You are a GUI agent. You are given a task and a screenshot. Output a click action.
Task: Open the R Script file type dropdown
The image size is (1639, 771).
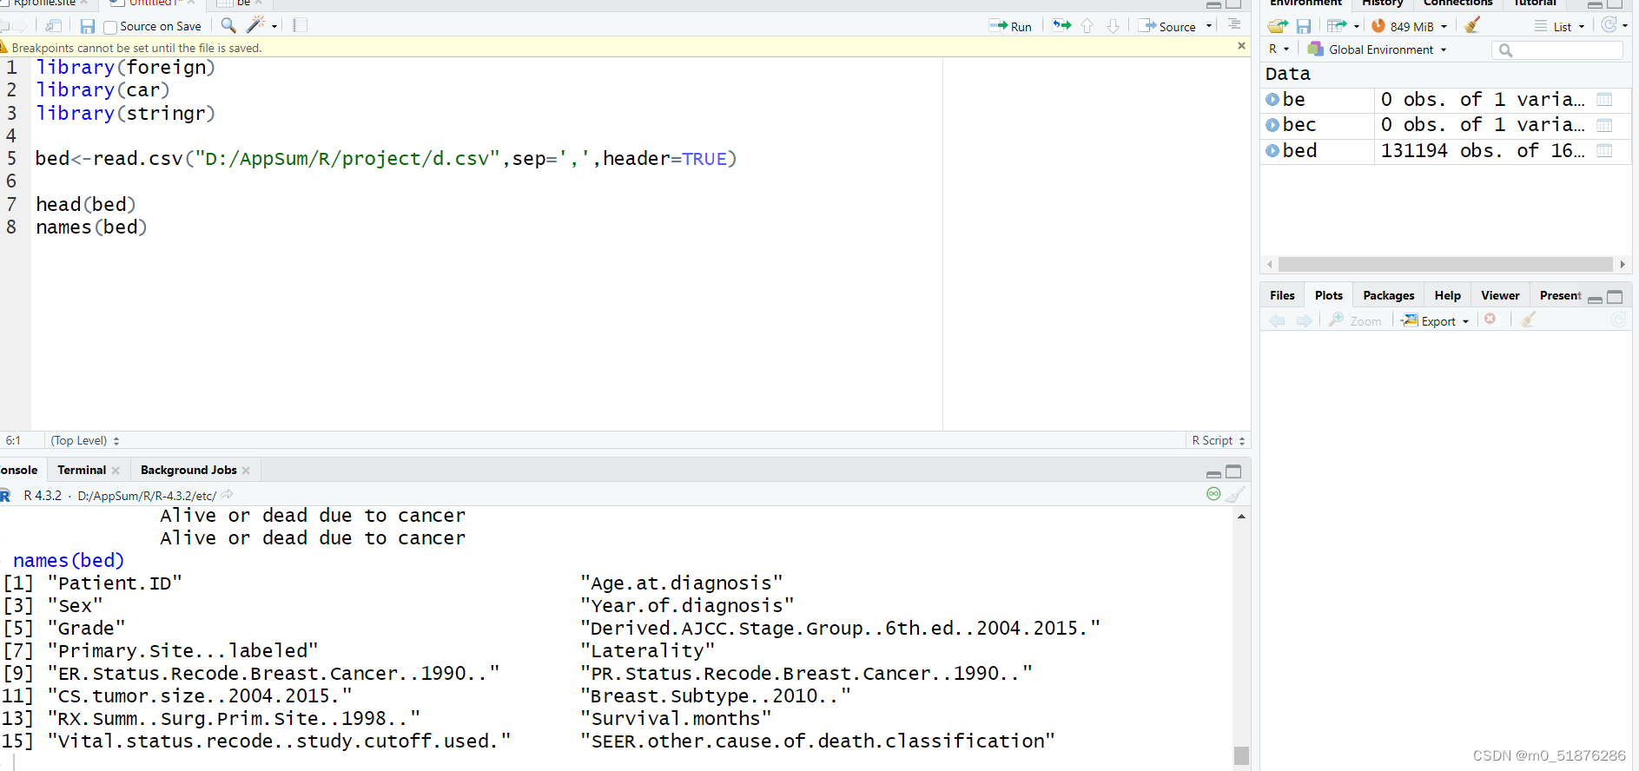coord(1219,441)
